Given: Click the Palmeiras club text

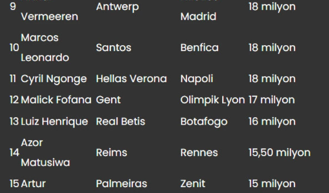Looking at the screenshot, I should point(122,184).
